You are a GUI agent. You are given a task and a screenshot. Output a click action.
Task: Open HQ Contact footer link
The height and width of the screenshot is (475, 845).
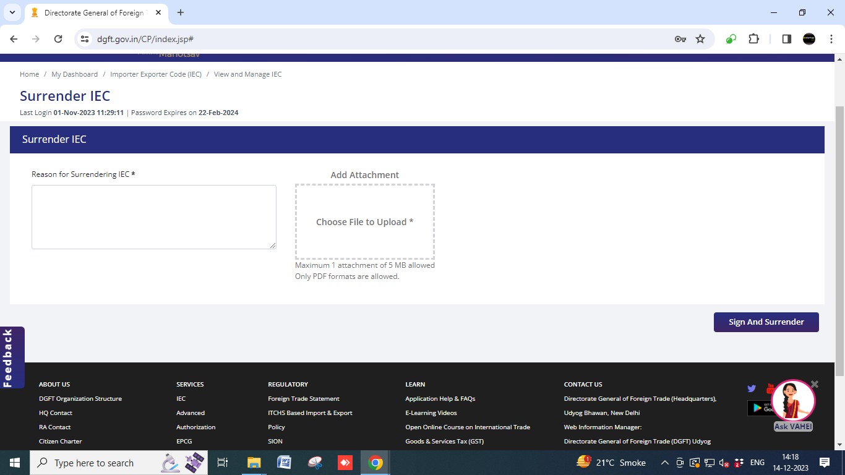(x=56, y=413)
